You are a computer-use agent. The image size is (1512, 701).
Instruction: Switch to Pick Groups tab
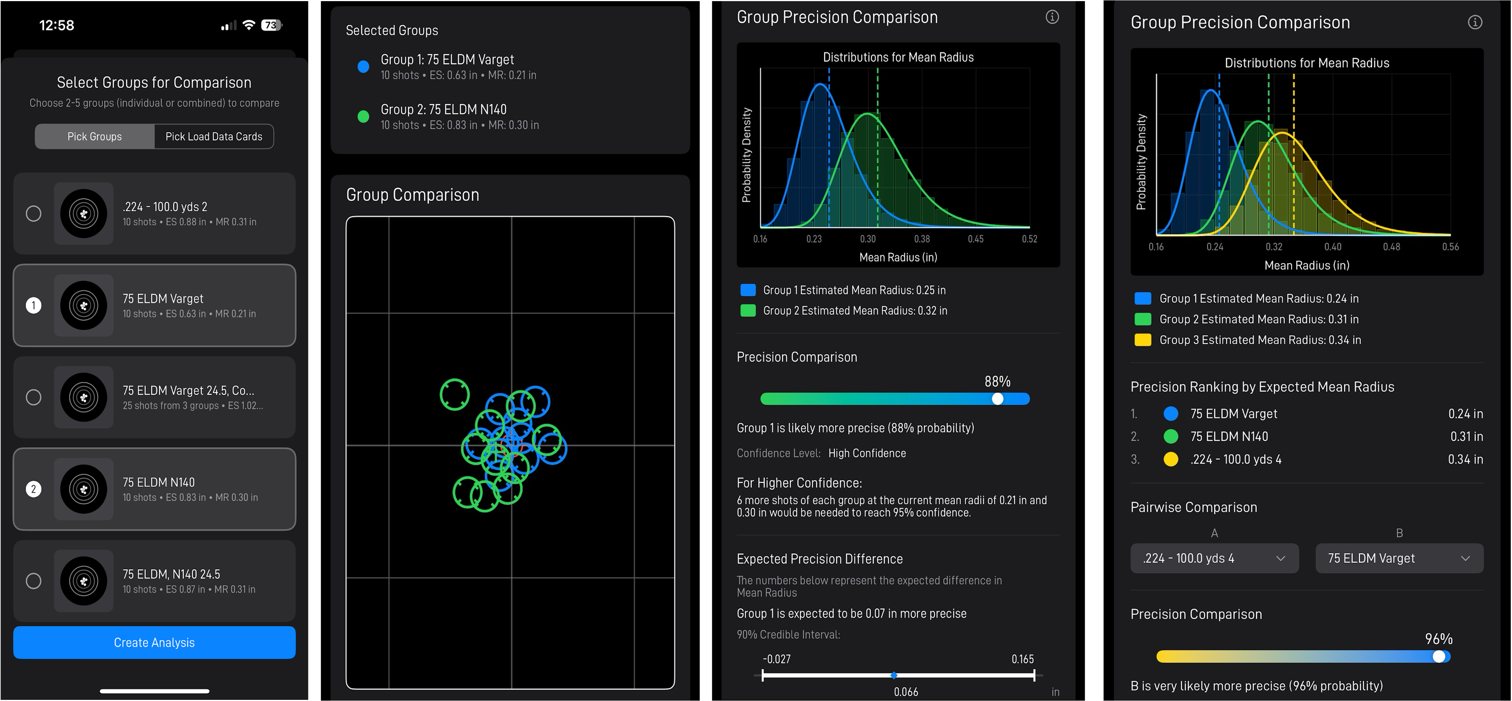click(x=94, y=137)
